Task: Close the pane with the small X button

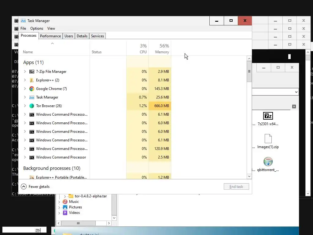Action: (x=294, y=106)
